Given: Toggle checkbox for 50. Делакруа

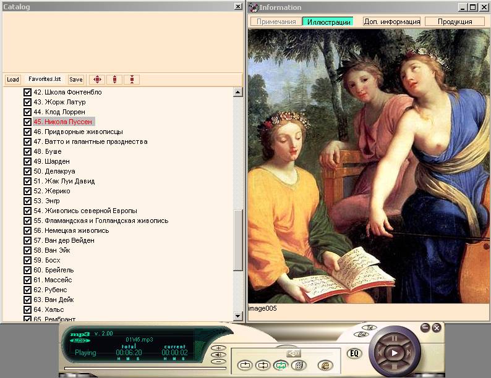Looking at the screenshot, I should pos(28,171).
